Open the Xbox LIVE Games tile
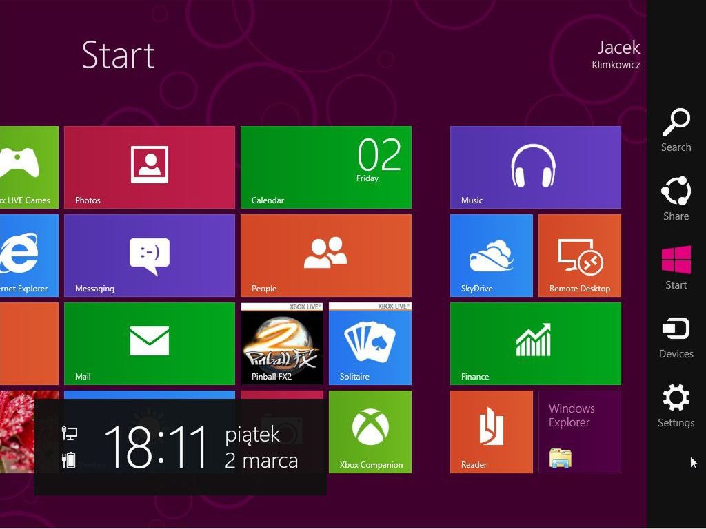 (x=29, y=167)
